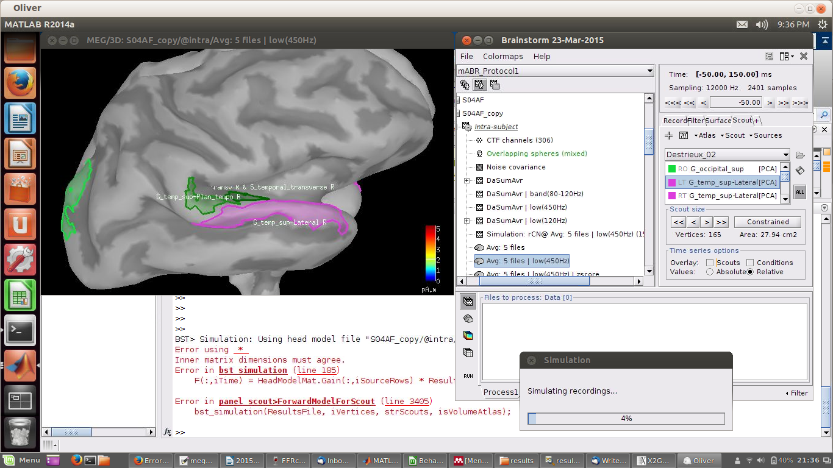This screenshot has height=468, width=833.
Task: Open Ubuntu Software Center launcher icon
Action: [x=20, y=189]
